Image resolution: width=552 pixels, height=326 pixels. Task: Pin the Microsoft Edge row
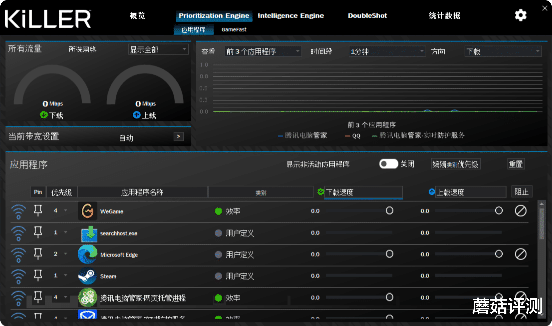pos(38,254)
